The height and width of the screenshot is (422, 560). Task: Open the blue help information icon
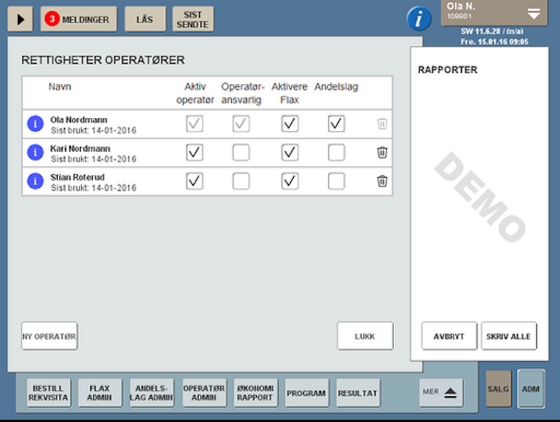tap(419, 19)
